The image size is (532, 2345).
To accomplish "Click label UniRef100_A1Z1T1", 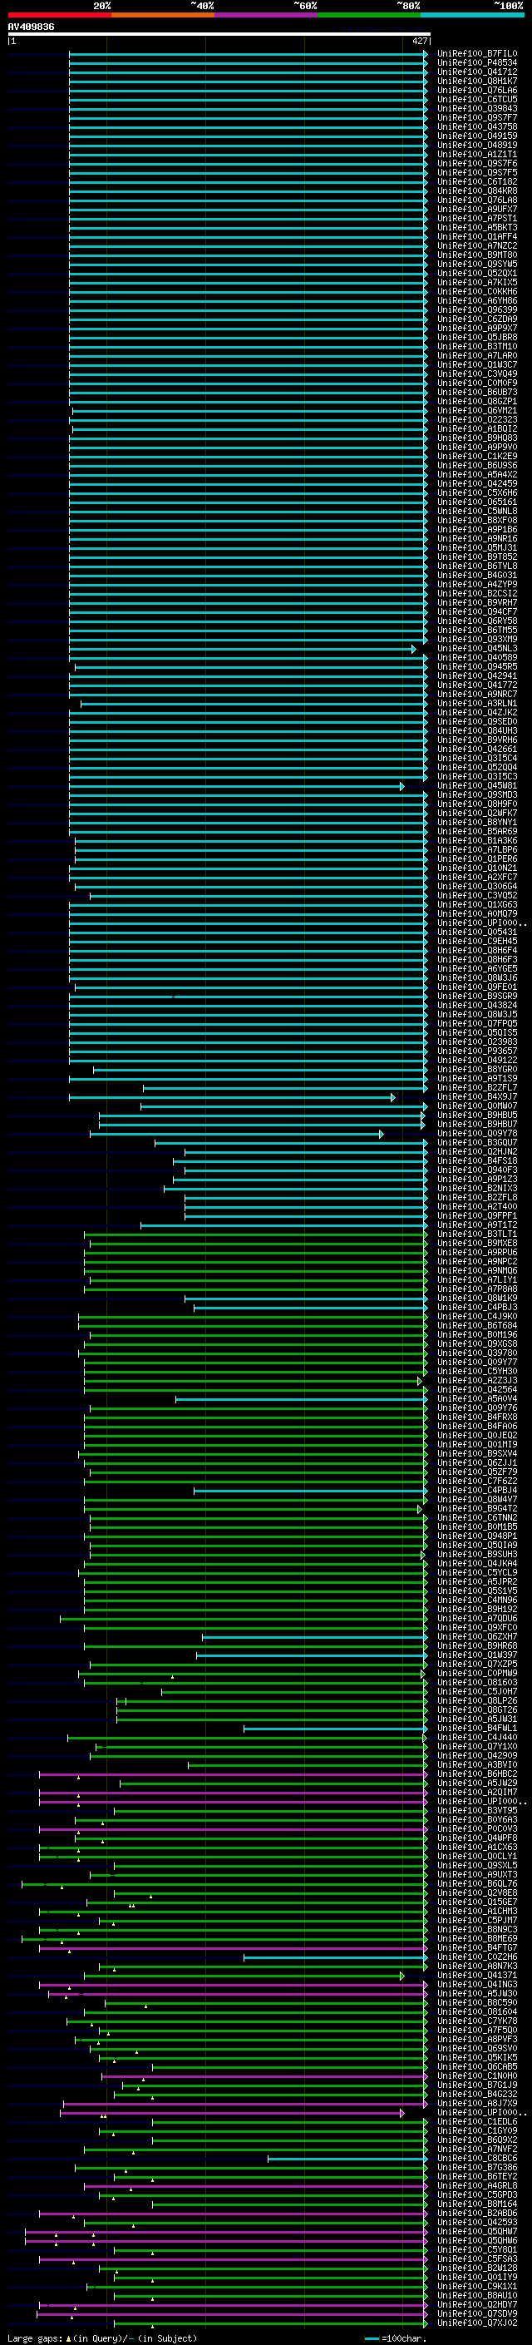I will point(476,154).
